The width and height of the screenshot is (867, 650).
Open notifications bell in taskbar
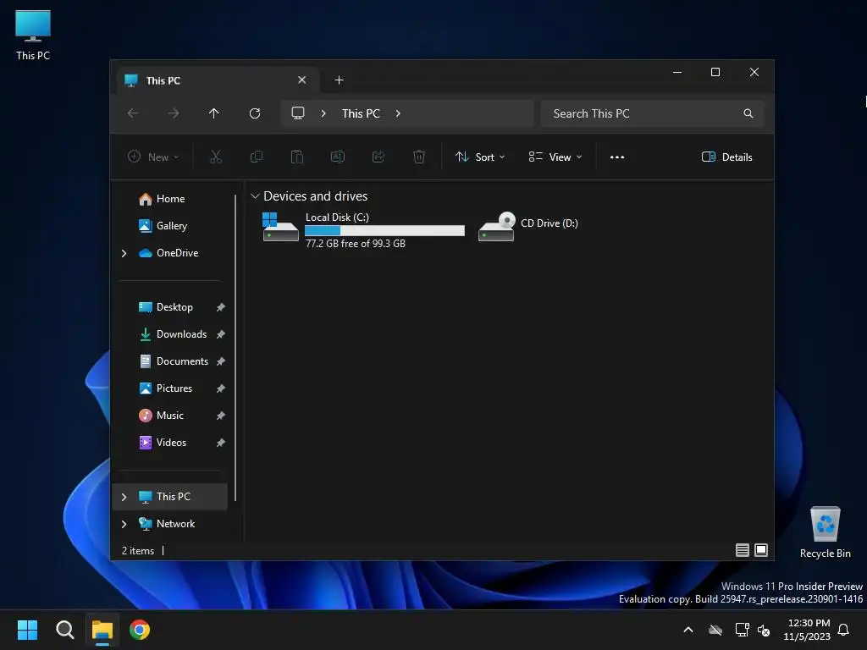(844, 630)
